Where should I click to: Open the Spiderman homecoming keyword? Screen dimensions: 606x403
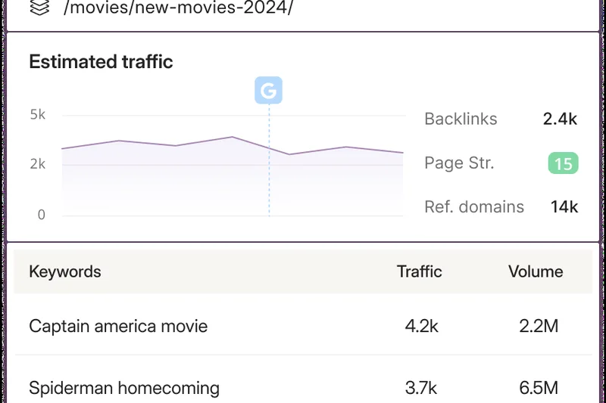[x=124, y=389]
